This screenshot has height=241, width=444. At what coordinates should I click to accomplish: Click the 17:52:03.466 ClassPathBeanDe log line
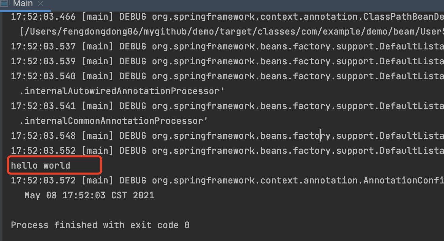pos(227,17)
